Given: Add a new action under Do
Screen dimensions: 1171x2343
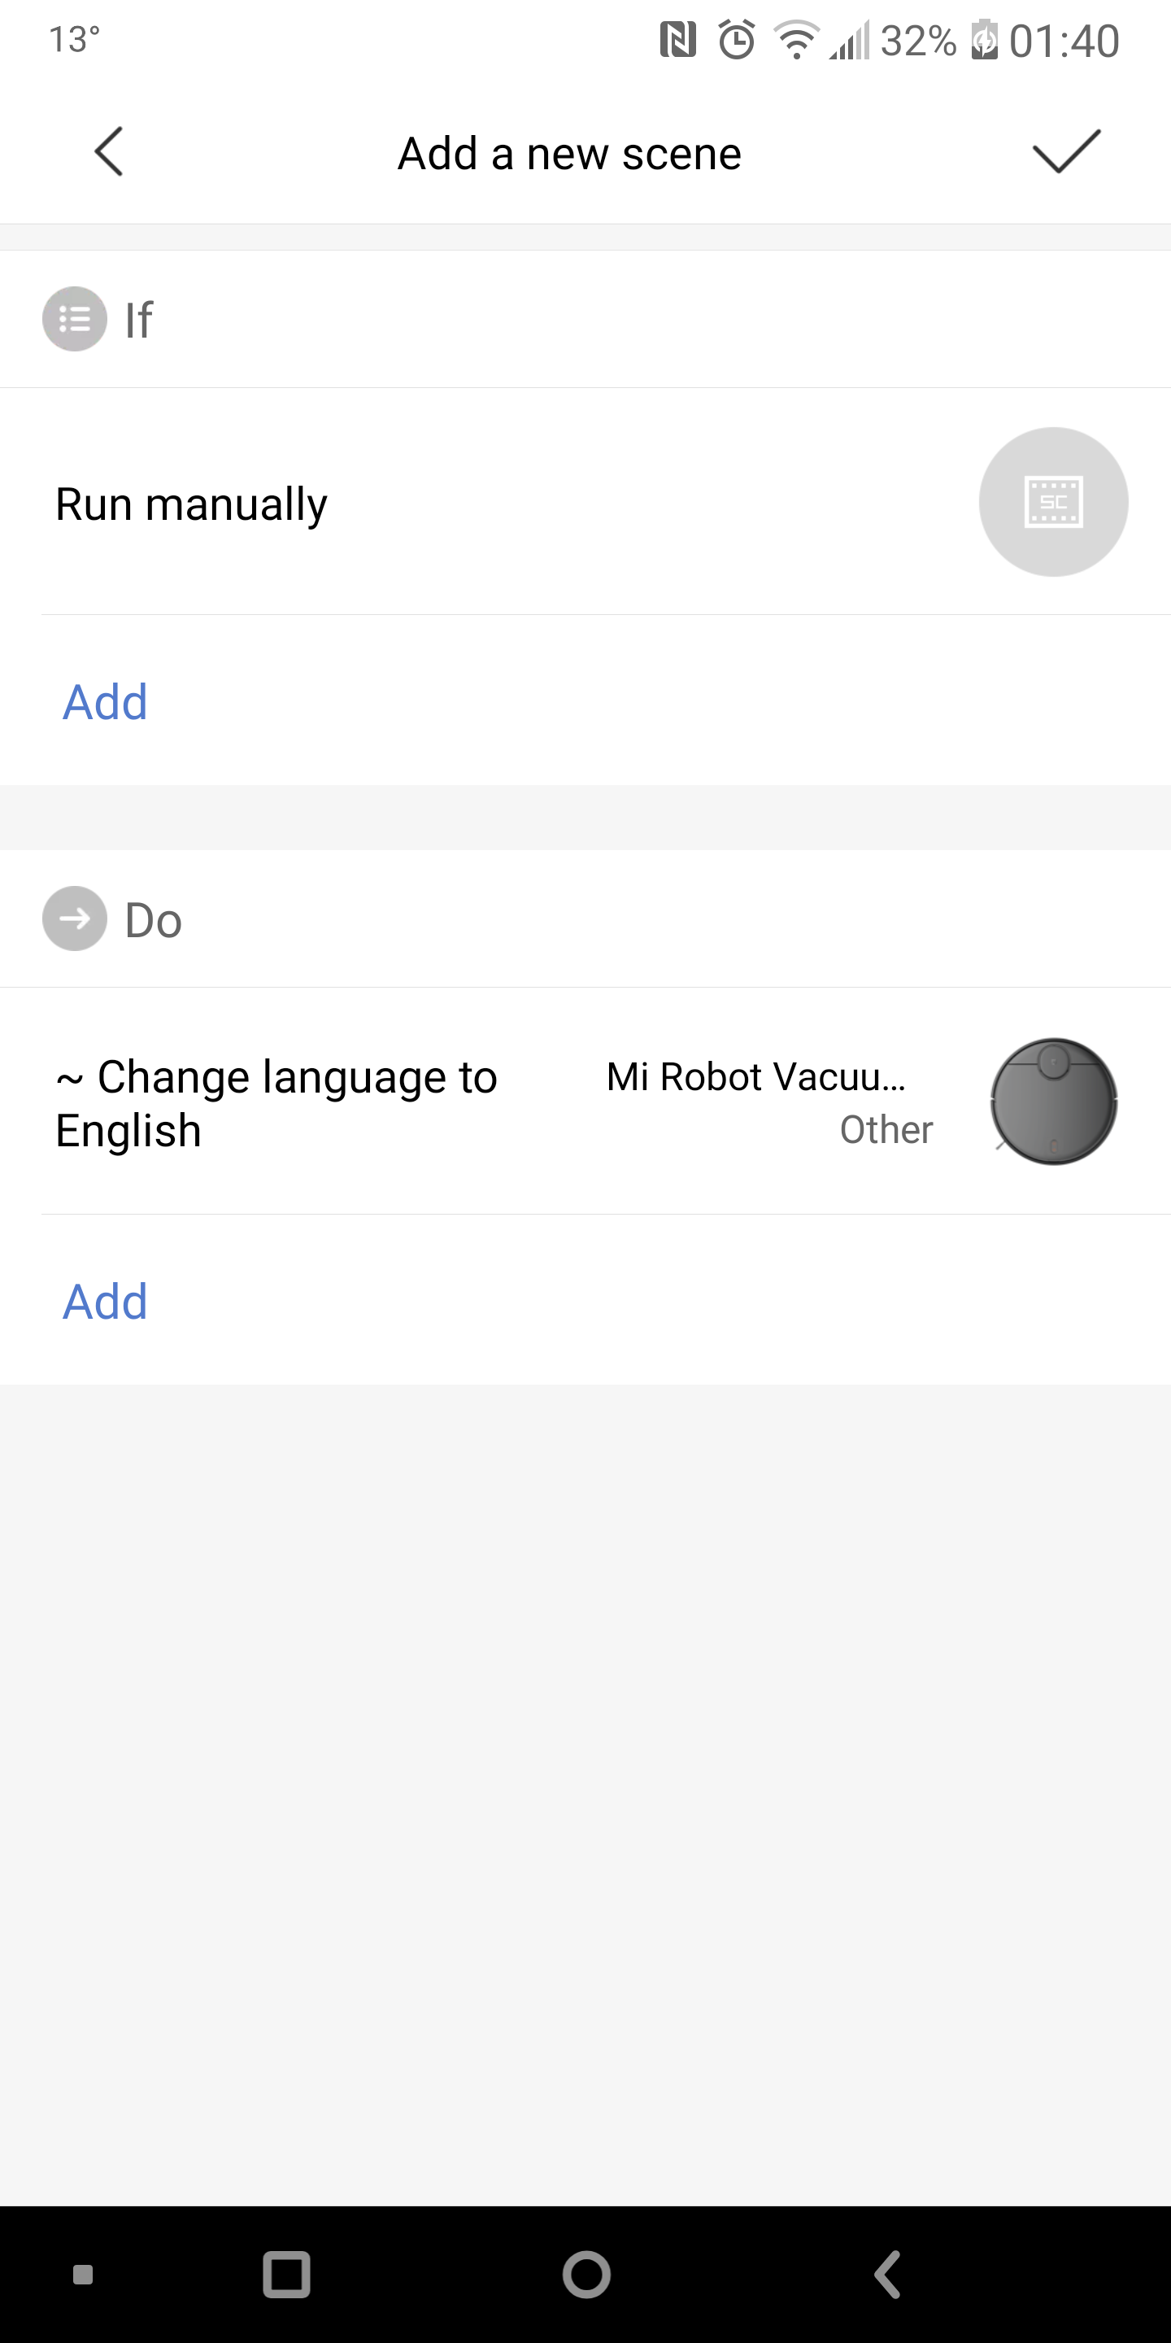Looking at the screenshot, I should click(106, 1302).
